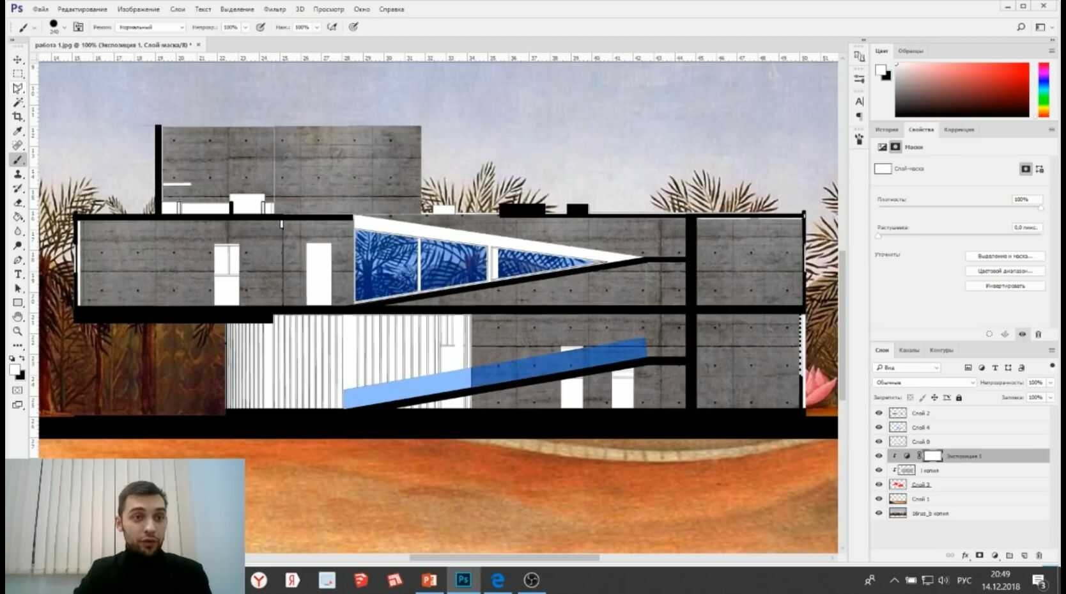Open the brush blending mode dropdown

151,27
